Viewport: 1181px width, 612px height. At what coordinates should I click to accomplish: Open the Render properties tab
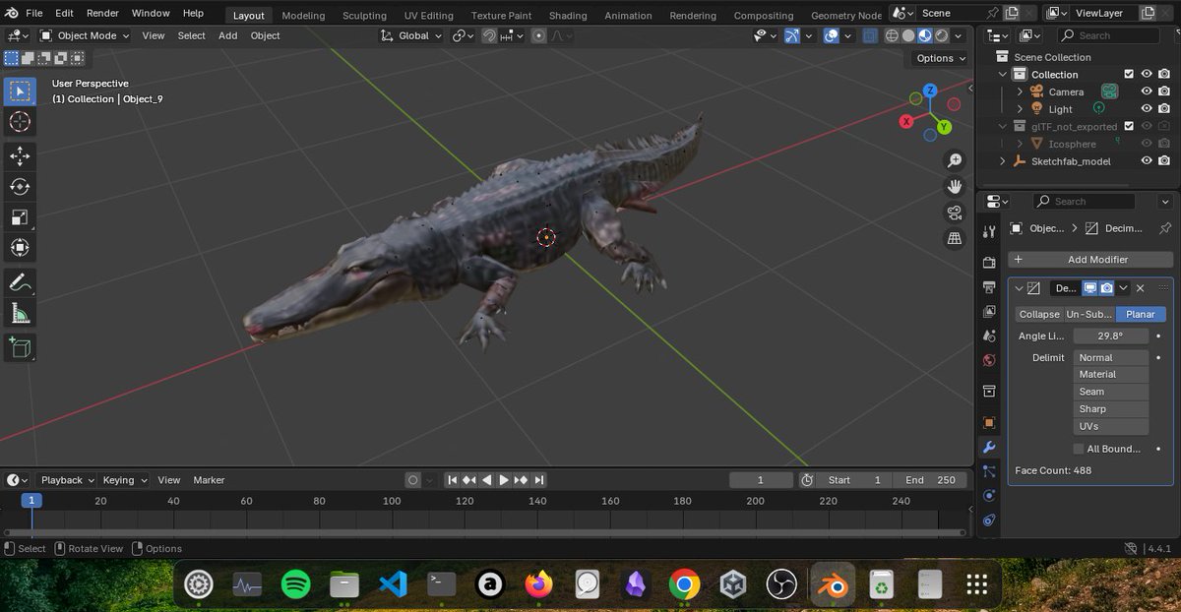click(989, 263)
